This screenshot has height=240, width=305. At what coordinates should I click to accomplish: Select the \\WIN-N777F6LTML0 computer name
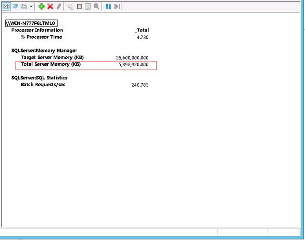click(x=31, y=23)
